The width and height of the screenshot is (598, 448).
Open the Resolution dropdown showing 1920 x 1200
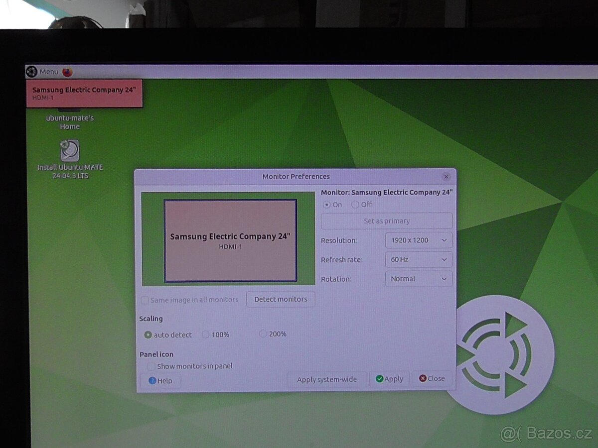tap(419, 240)
